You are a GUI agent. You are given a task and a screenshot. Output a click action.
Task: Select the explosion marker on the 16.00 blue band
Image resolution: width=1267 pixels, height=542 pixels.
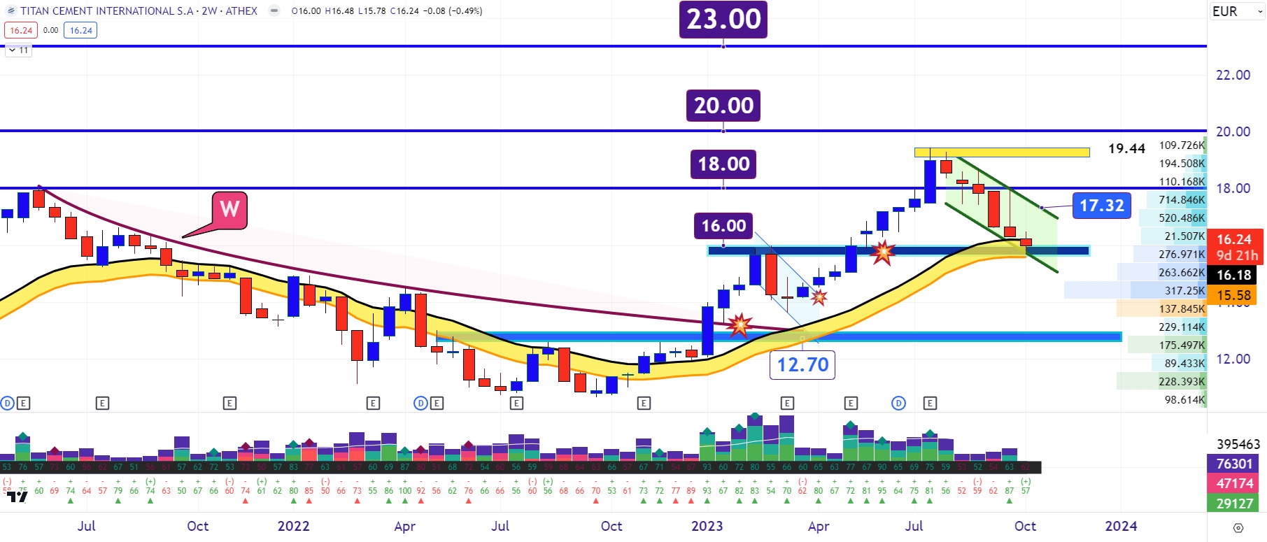883,252
